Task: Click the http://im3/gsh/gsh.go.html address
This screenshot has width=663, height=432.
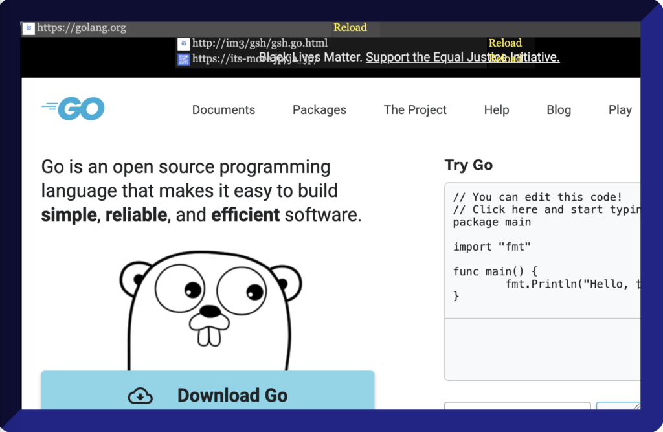Action: [x=260, y=43]
